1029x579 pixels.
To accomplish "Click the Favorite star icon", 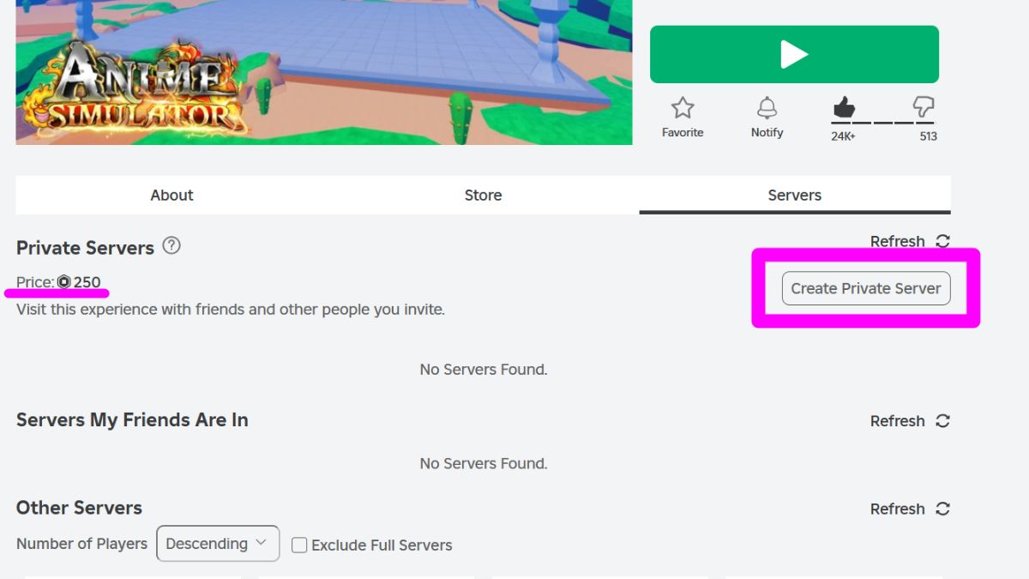I will 683,108.
